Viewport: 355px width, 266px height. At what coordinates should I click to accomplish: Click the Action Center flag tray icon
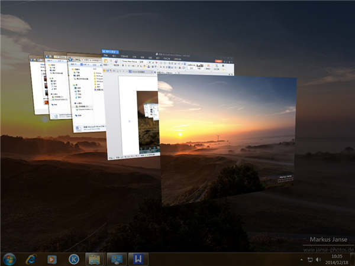(301, 259)
